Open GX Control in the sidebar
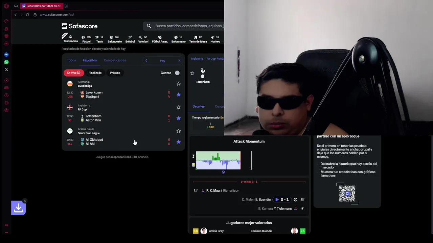This screenshot has width=433, height=243. coord(6,21)
